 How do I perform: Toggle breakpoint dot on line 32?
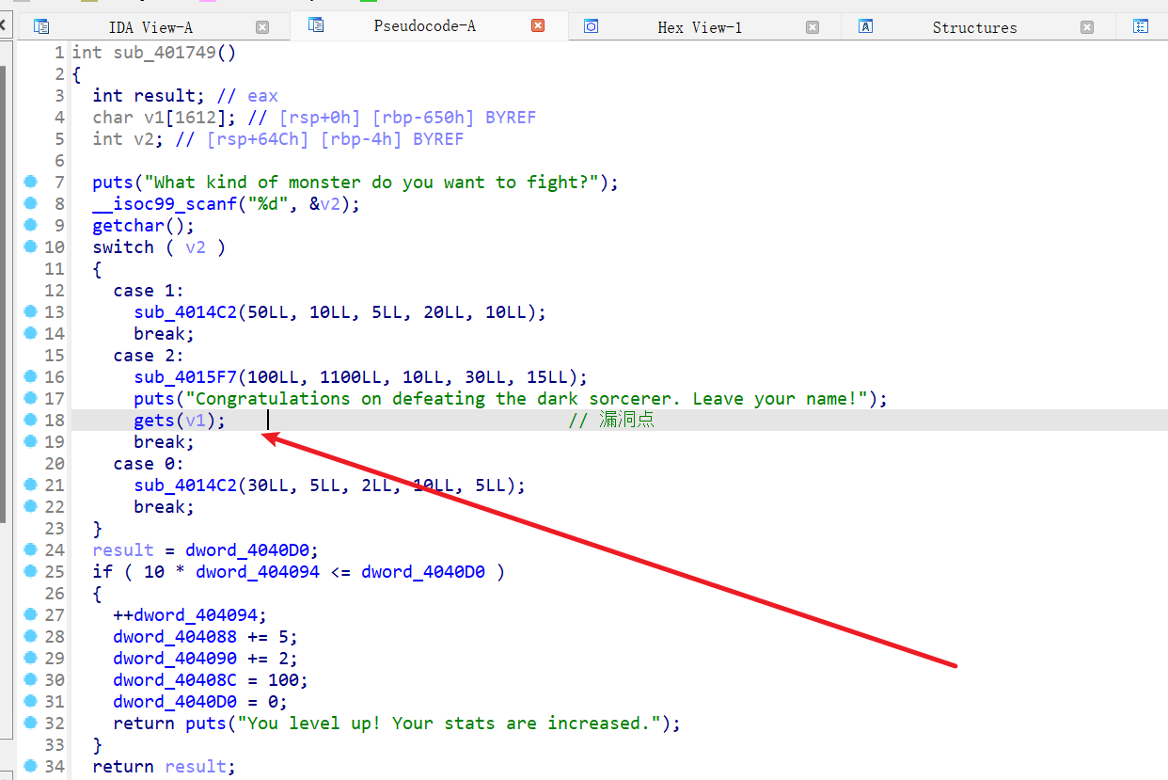[x=31, y=723]
